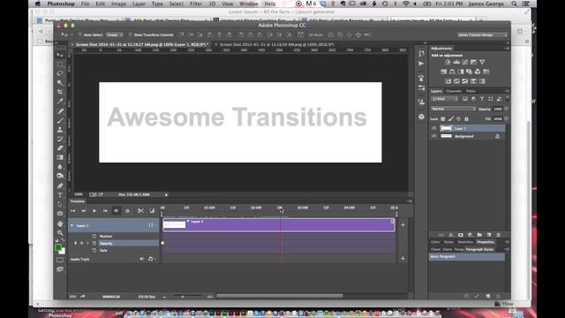The width and height of the screenshot is (565, 318).
Task: Open the Window menu
Action: [249, 4]
